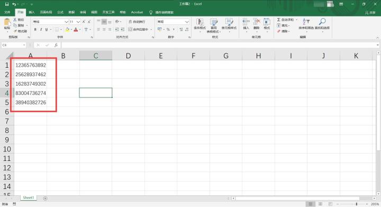
Task: Click Merge and Center button
Action: (138, 30)
